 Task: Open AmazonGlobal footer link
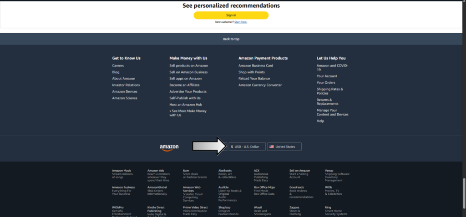pyautogui.click(x=157, y=191)
